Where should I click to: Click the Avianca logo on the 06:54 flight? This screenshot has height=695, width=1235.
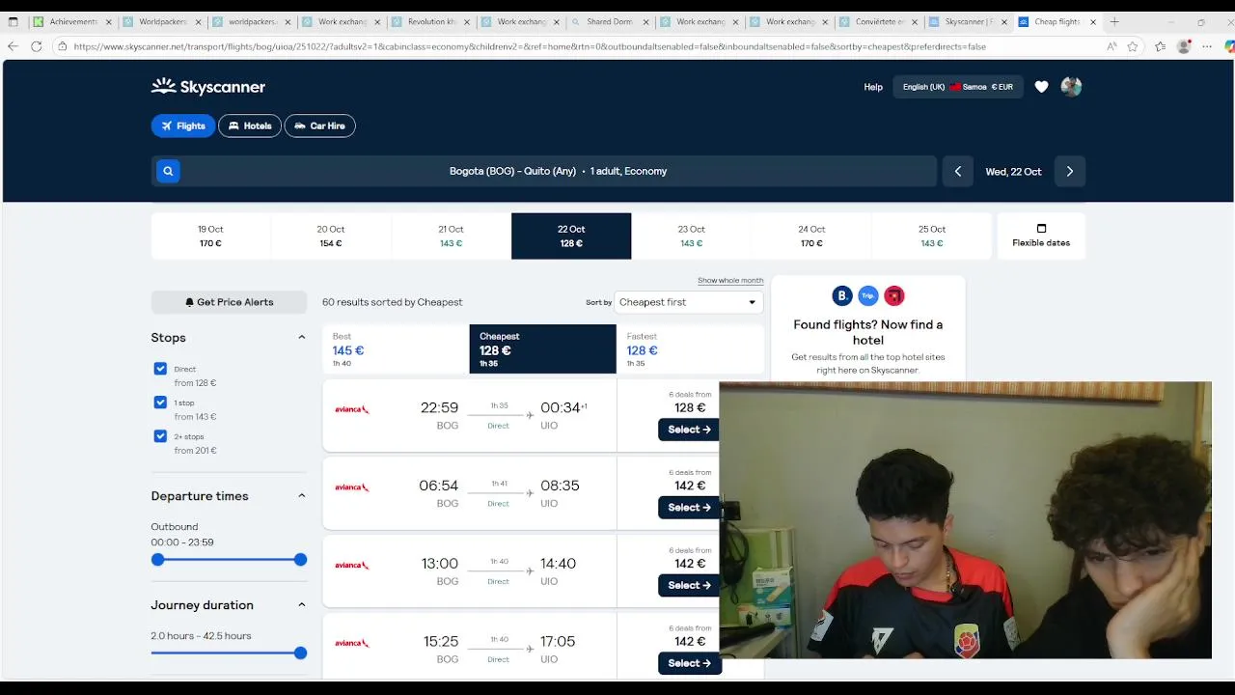(352, 487)
